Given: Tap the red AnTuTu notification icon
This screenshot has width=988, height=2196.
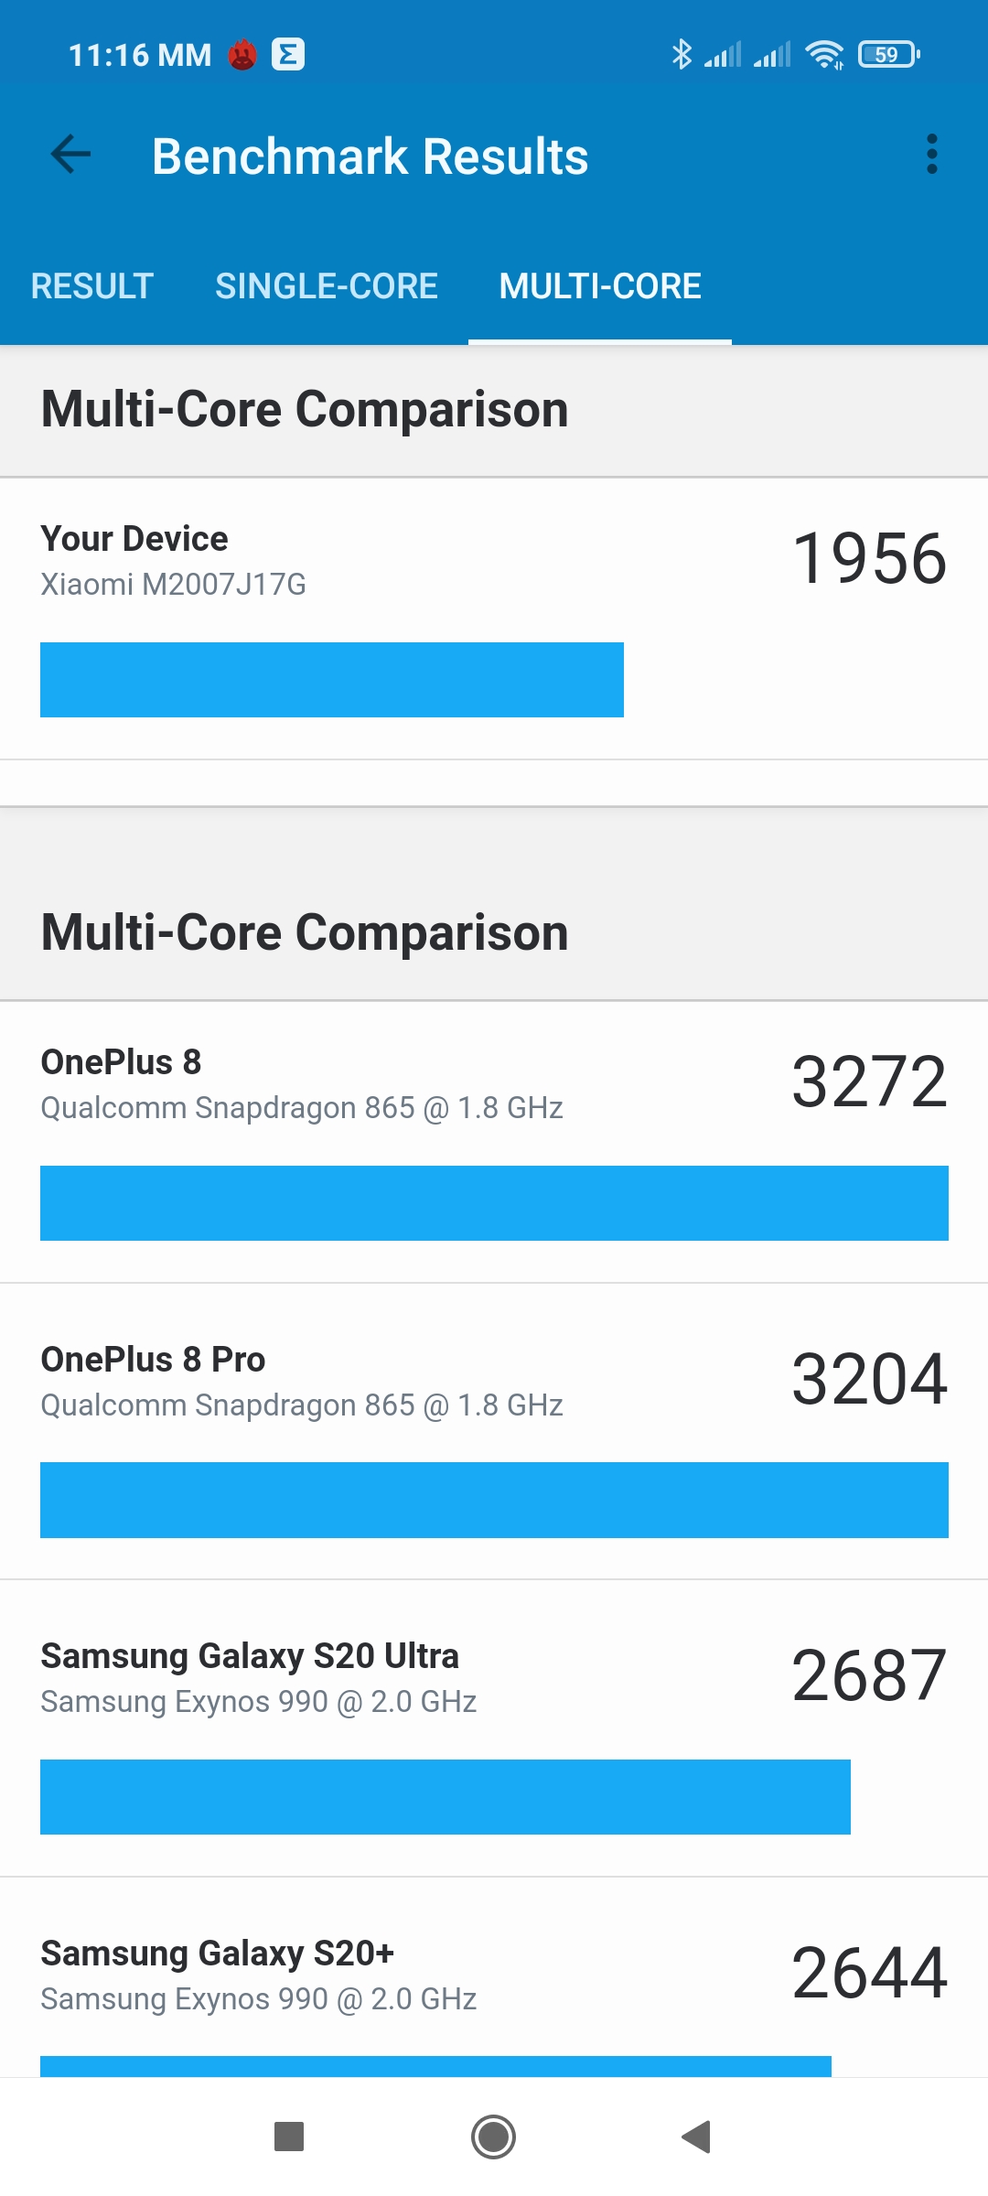Looking at the screenshot, I should pos(242,55).
